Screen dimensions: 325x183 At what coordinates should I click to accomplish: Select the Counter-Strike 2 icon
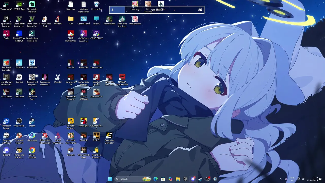(96, 124)
